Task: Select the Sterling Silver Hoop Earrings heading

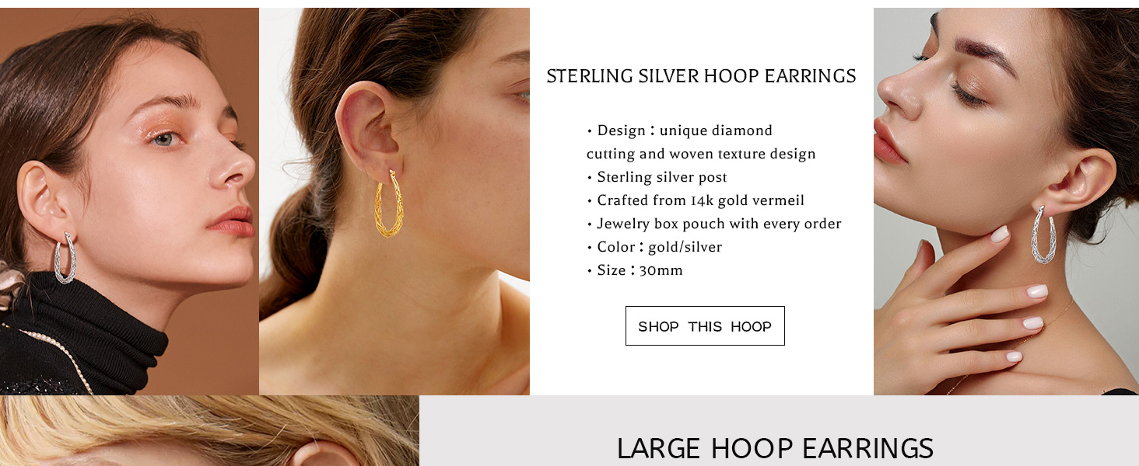Action: 701,76
